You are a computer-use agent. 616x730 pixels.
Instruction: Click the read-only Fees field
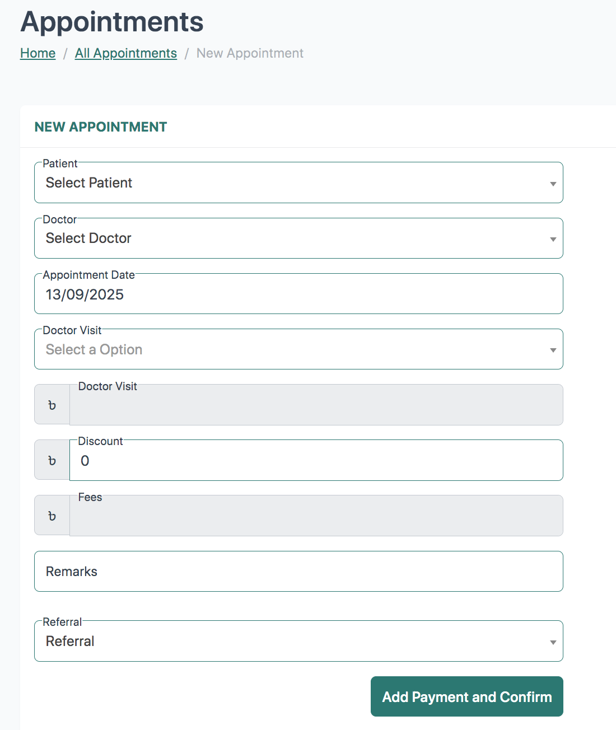coord(316,516)
